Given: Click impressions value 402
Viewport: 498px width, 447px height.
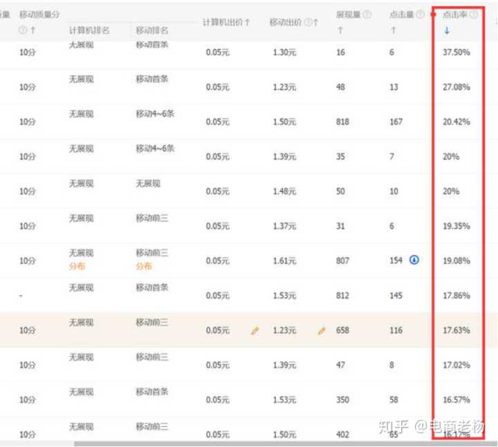Looking at the screenshot, I should (x=342, y=435).
